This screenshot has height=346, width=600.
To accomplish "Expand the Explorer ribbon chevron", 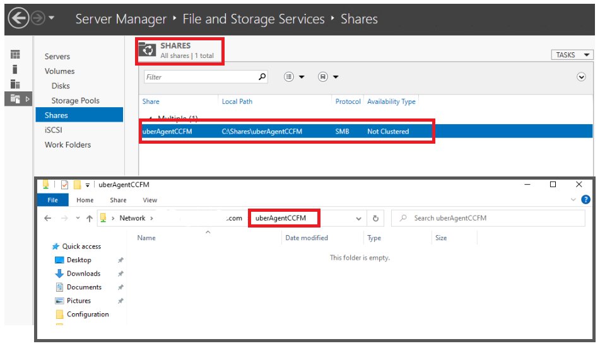I will click(x=573, y=199).
